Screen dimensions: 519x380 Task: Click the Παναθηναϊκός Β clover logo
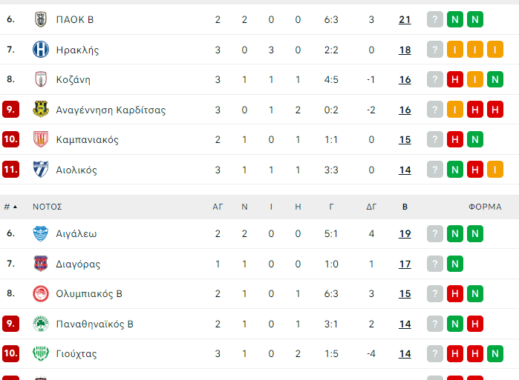click(x=41, y=324)
